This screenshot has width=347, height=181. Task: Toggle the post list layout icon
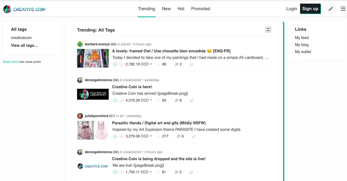(x=268, y=30)
